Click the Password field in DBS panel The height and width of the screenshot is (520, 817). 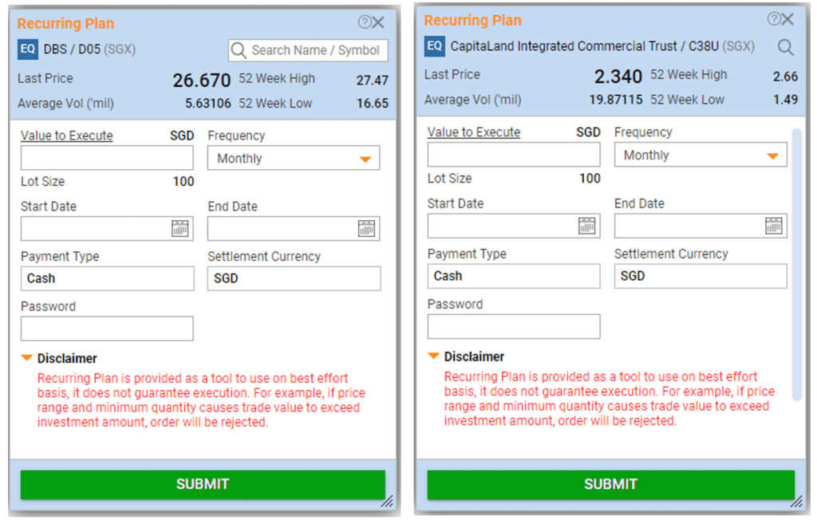107,329
